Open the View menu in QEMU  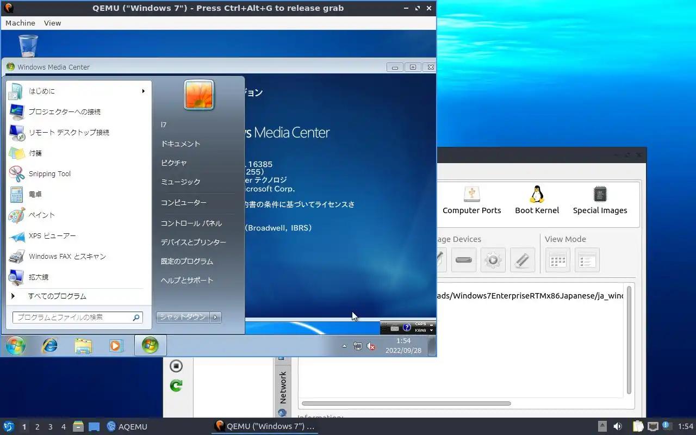(x=53, y=23)
